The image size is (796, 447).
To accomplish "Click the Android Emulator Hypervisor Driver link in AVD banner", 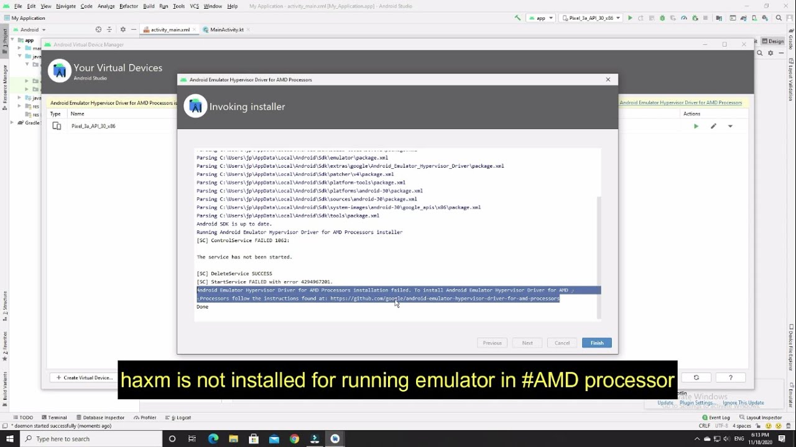I will click(681, 102).
